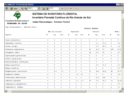
Task: Click the zoom in magnifier icon
Action: tap(26, 9)
